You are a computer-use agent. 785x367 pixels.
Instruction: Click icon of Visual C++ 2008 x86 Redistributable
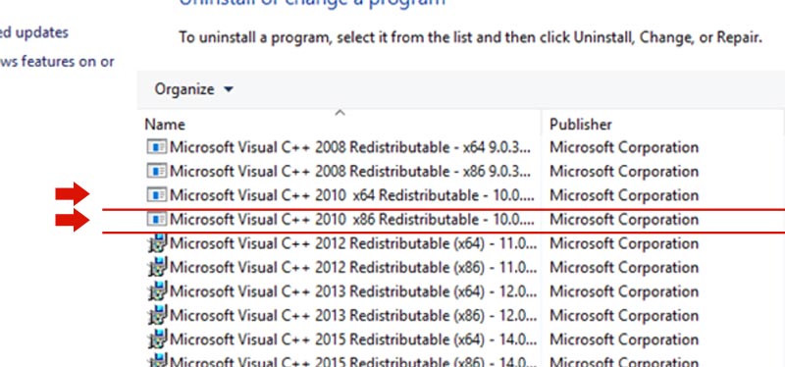pyautogui.click(x=157, y=171)
